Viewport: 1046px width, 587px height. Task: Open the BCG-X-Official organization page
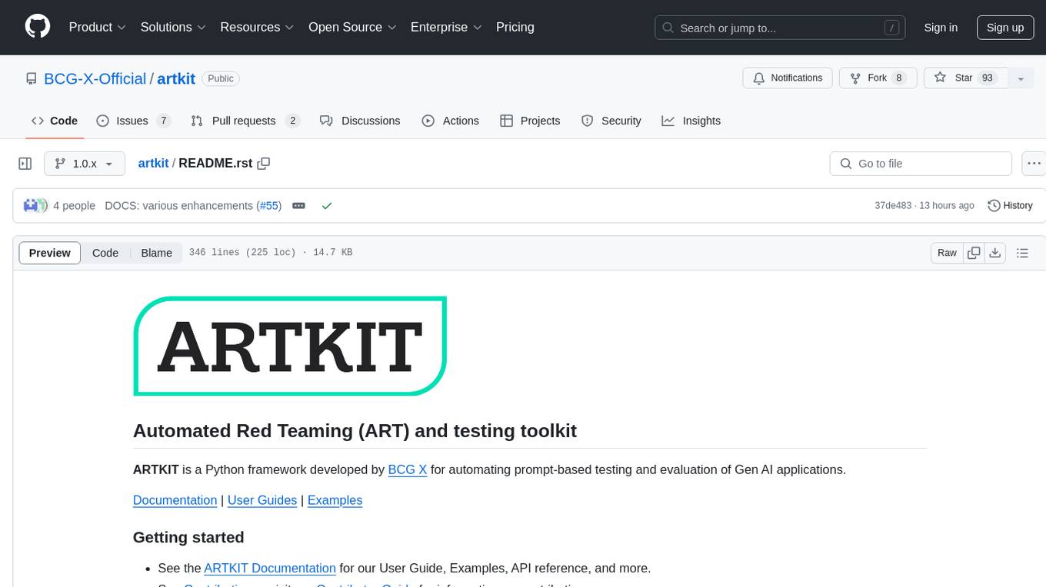[95, 78]
